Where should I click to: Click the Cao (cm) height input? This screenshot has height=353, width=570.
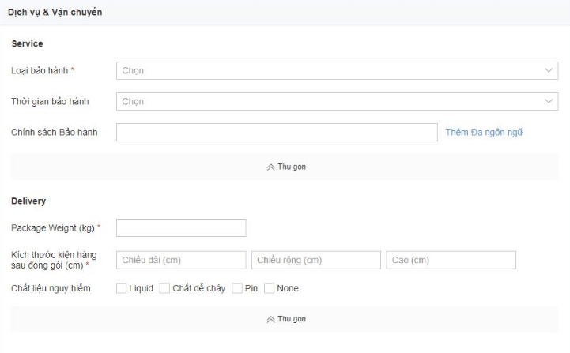point(451,260)
